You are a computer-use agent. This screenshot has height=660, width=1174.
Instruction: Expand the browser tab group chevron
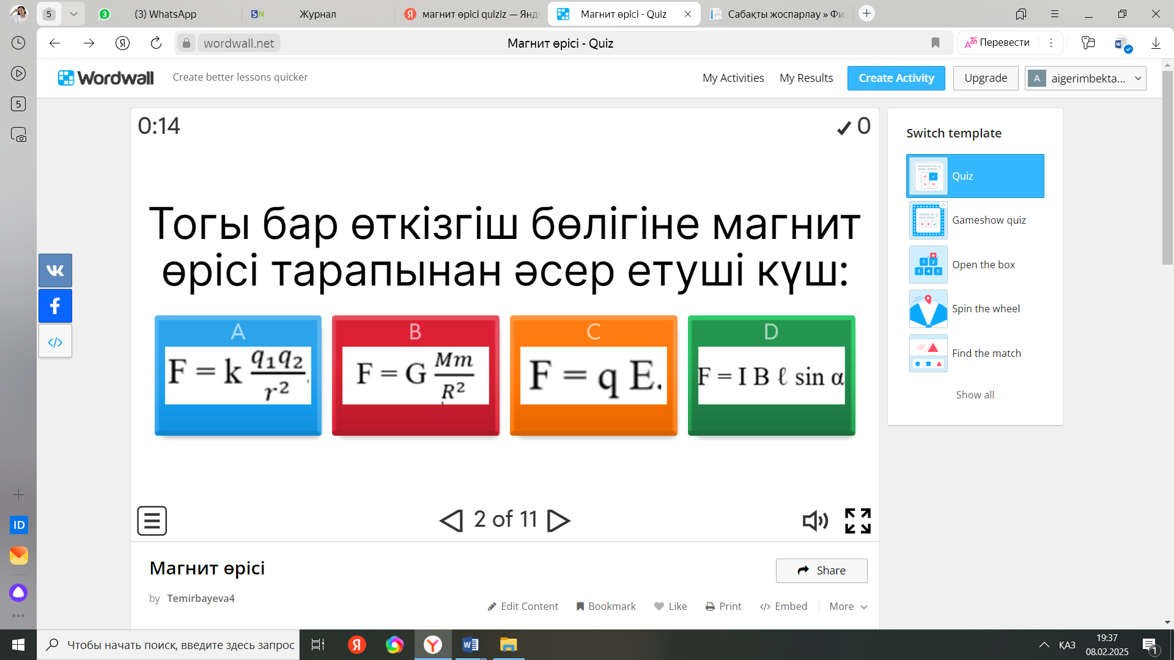[x=73, y=13]
